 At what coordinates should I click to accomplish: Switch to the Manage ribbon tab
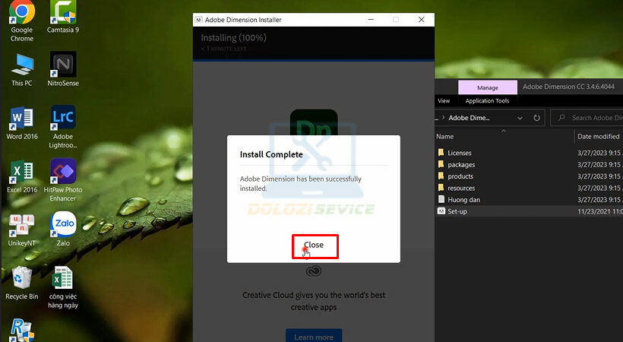click(487, 88)
